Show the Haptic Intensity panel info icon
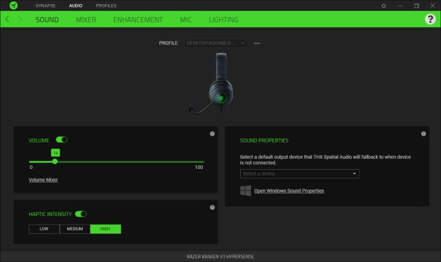Screen dimensions: 441x262 pyautogui.click(x=212, y=208)
